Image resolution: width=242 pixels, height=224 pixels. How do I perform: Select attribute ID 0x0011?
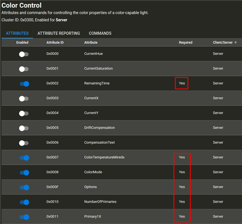52,217
